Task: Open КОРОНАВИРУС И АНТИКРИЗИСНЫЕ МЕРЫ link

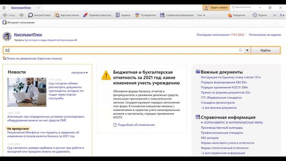Action: (x=233, y=123)
